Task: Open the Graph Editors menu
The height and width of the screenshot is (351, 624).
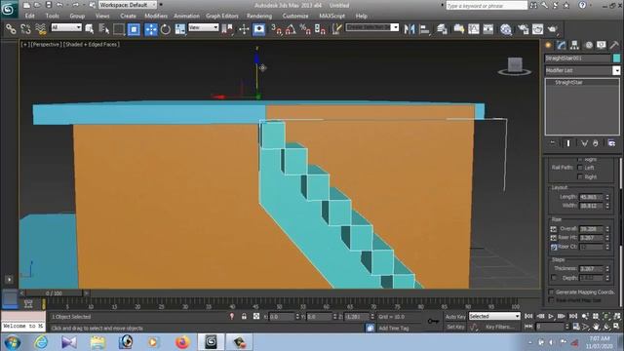Action: tap(222, 16)
